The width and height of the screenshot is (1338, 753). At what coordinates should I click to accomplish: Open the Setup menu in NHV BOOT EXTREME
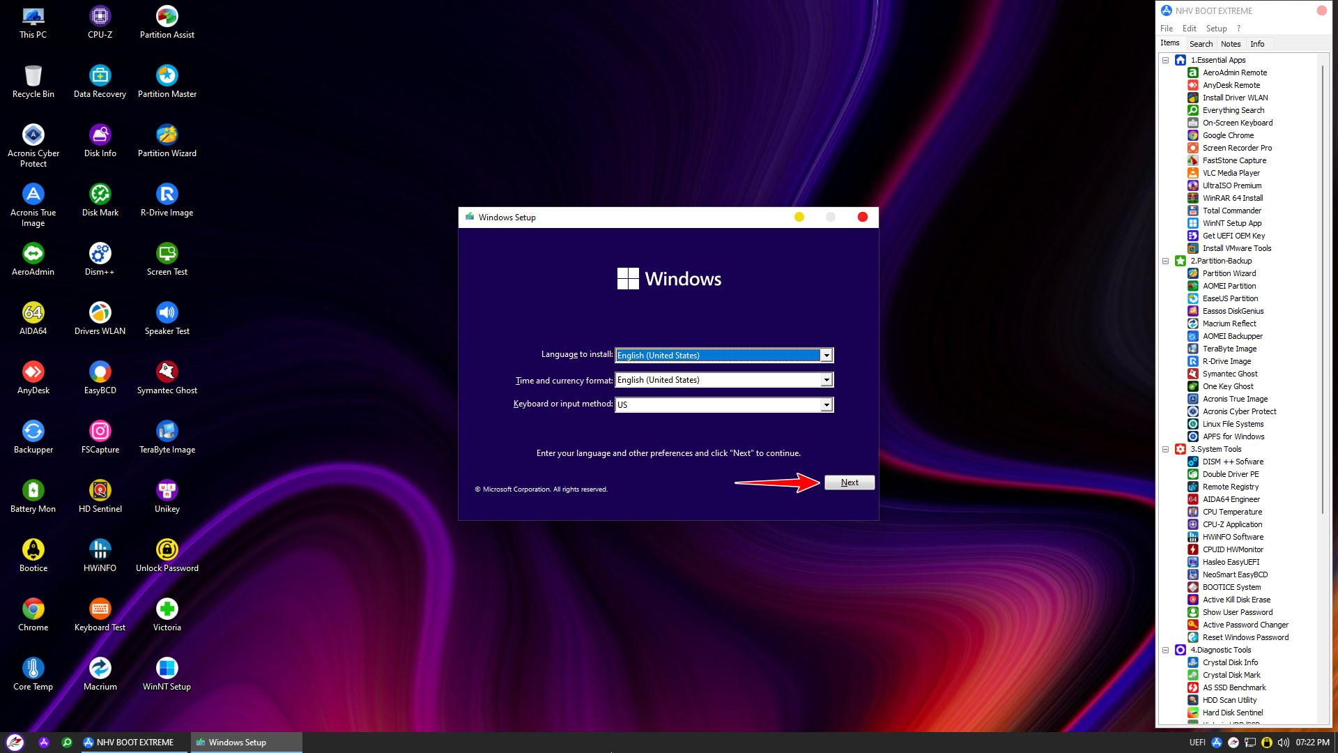pos(1216,29)
